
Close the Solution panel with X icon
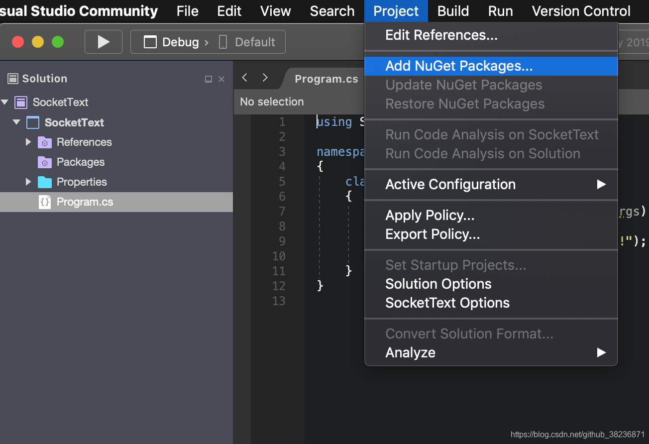pyautogui.click(x=221, y=79)
